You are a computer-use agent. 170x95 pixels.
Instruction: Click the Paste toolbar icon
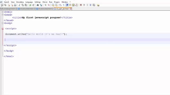[x=26, y=5]
